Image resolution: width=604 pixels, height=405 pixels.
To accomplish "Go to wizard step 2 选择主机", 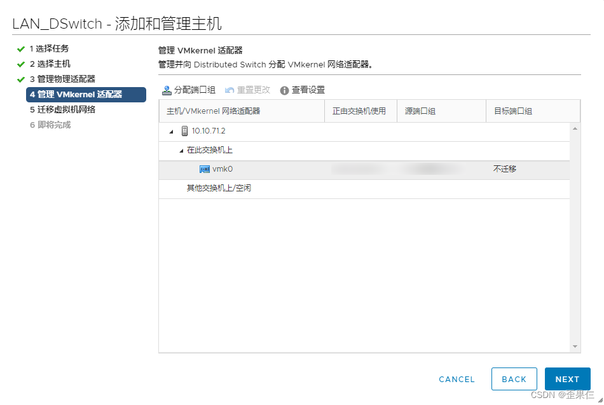I will (x=50, y=64).
